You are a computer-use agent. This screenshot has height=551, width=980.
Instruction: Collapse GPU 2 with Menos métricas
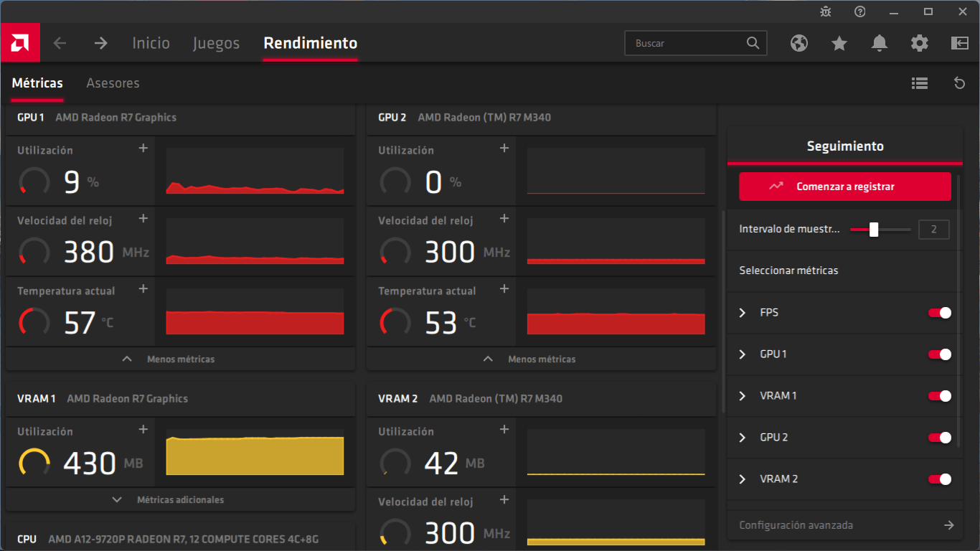[x=542, y=359]
